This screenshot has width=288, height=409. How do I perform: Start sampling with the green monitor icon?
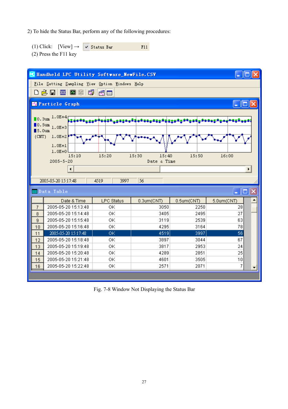[73, 93]
